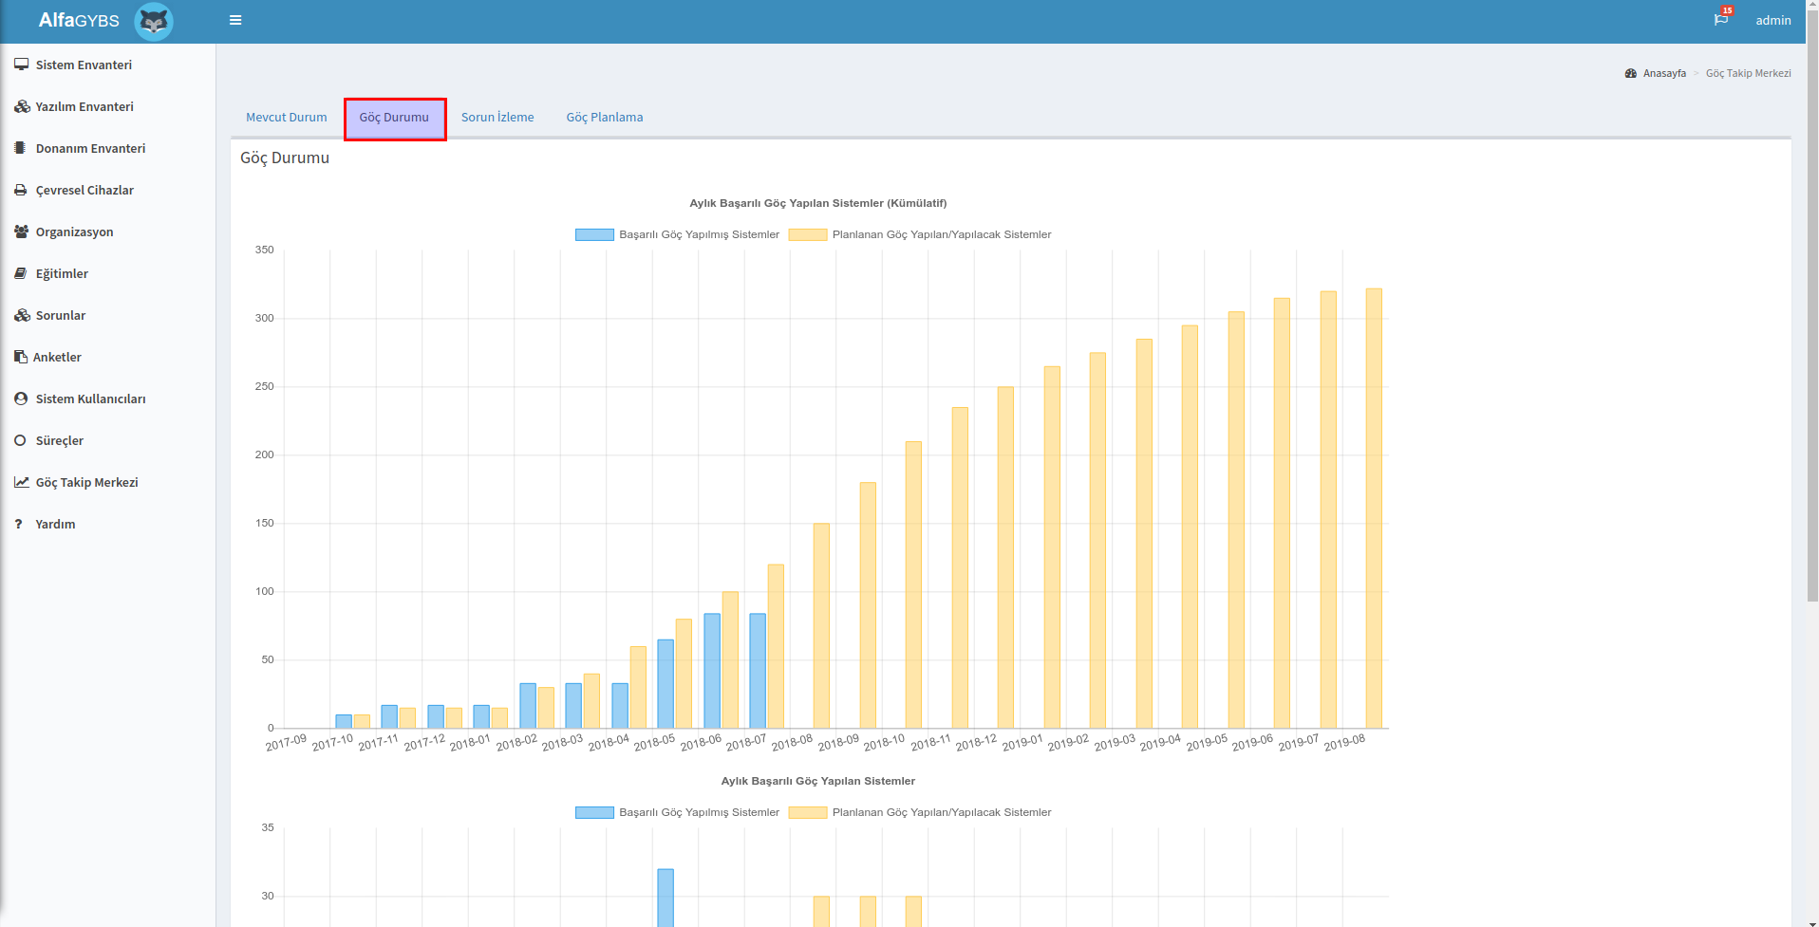Click the monitor icon for Sistem Envanteri
The image size is (1819, 927).
[21, 65]
